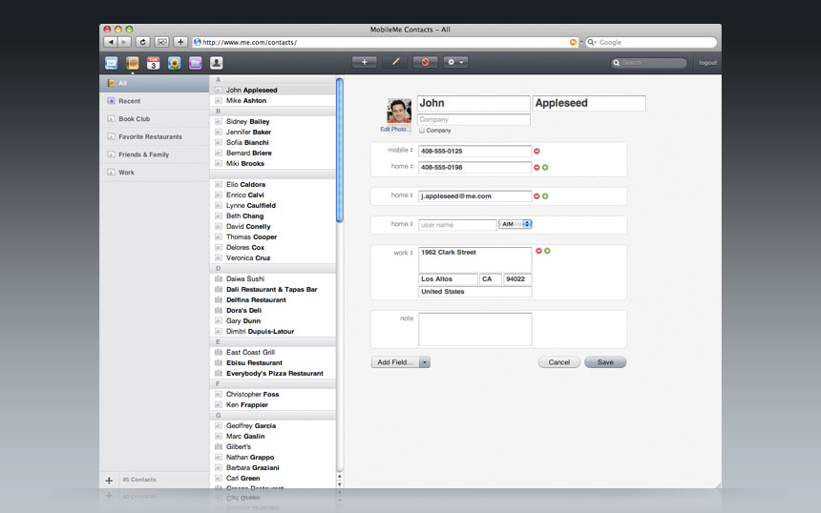Click the Edit Photo link
The width and height of the screenshot is (821, 513).
click(395, 129)
